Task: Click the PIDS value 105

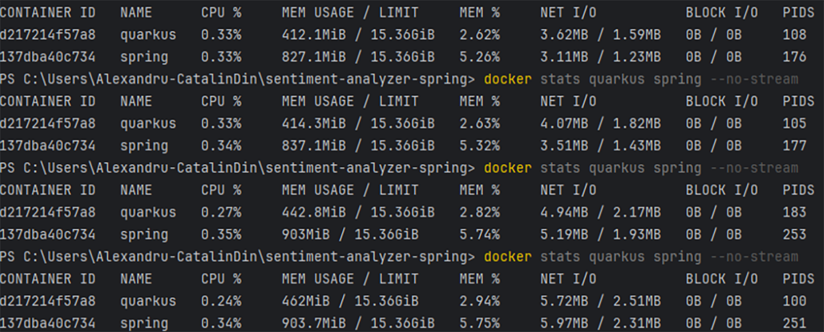Action: coord(794,123)
